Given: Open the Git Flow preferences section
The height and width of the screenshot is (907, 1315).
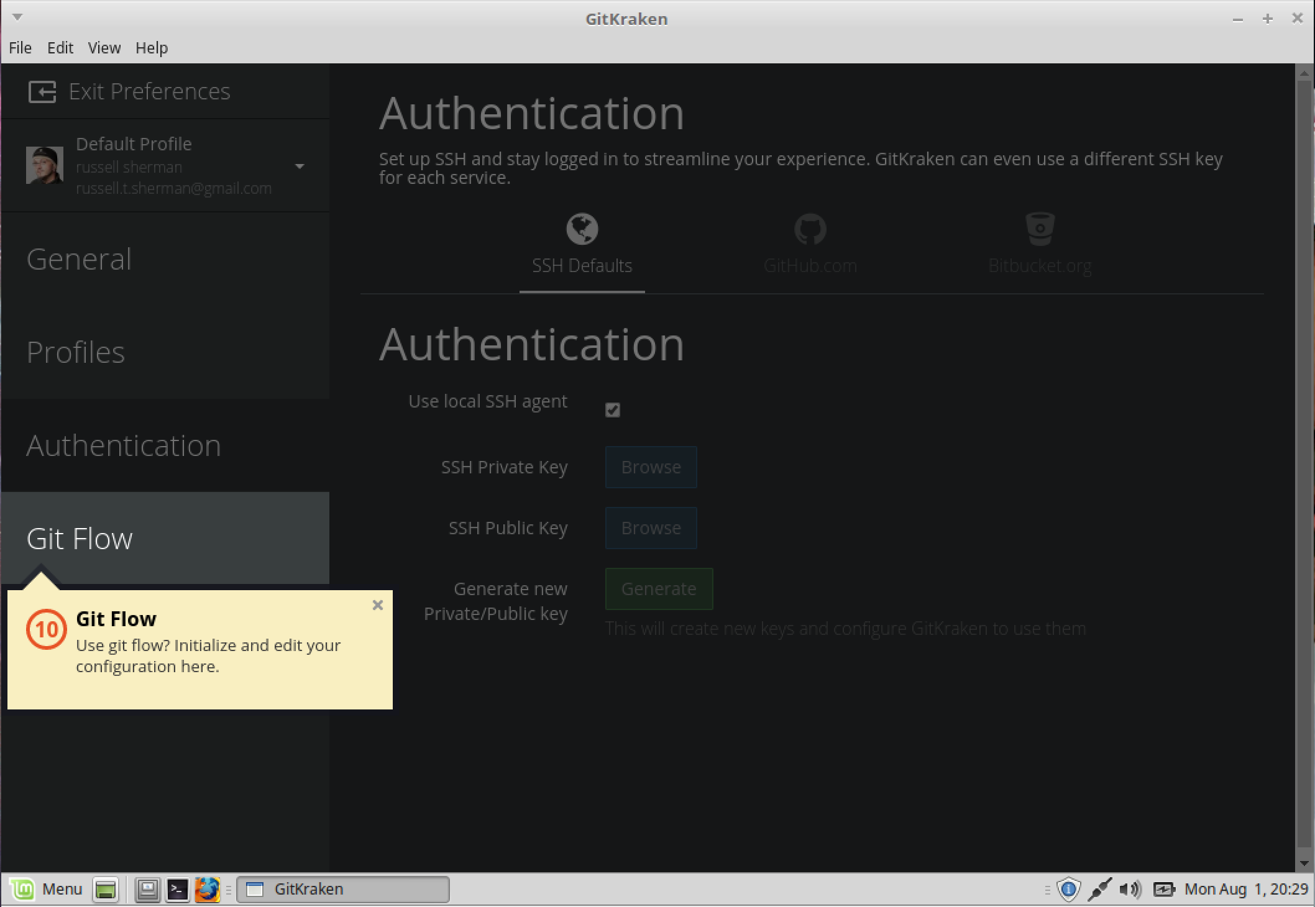Looking at the screenshot, I should pos(165,539).
